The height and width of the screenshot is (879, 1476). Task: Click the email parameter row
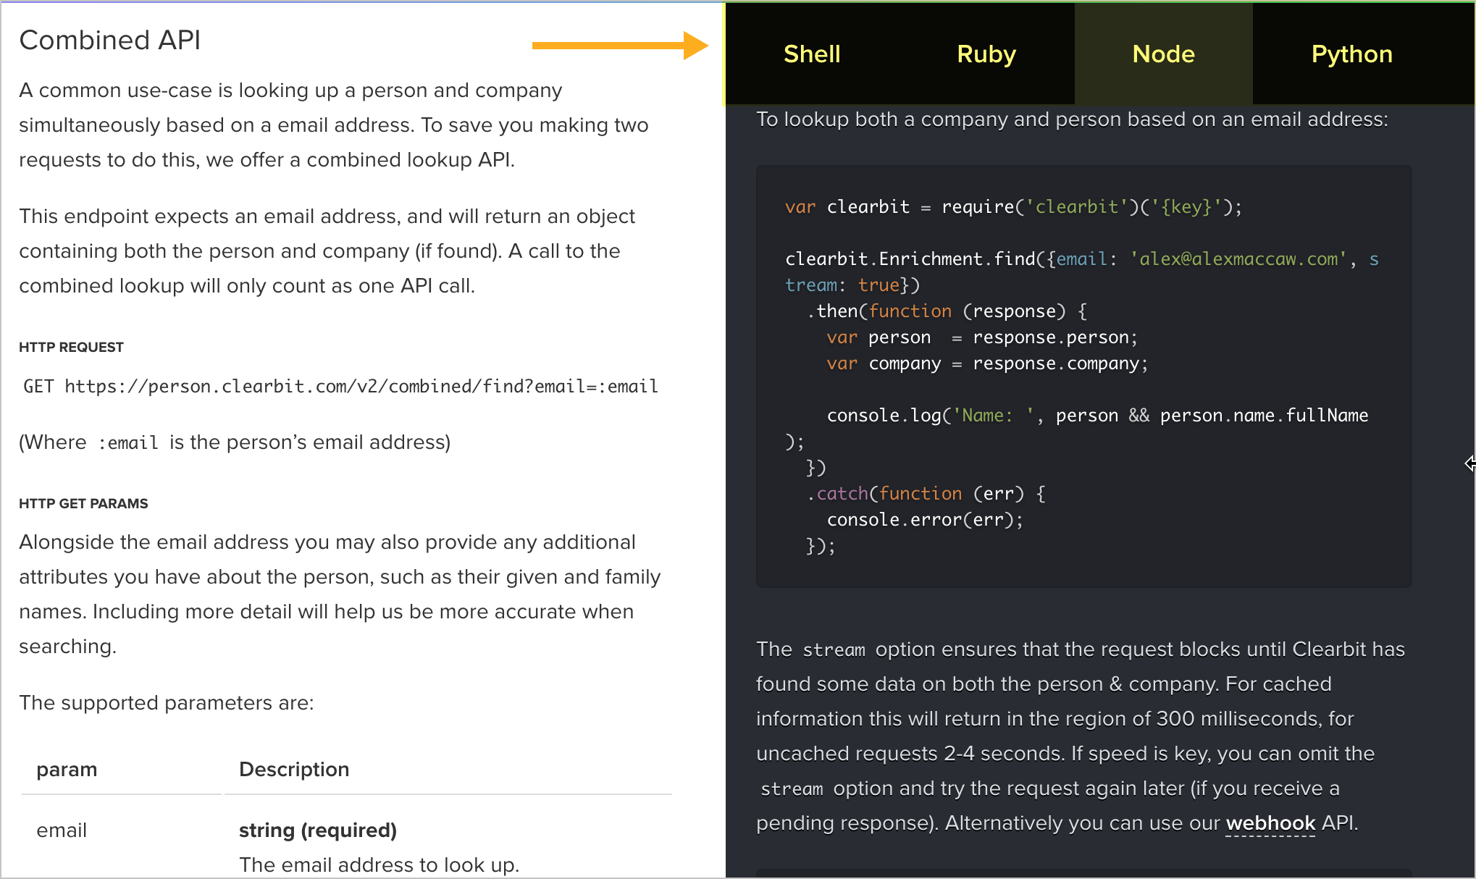click(62, 830)
